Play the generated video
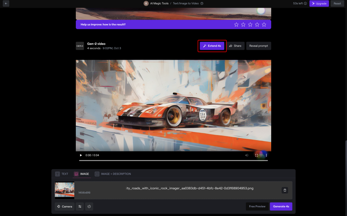Viewport: 347px width, 216px height. (x=81, y=155)
